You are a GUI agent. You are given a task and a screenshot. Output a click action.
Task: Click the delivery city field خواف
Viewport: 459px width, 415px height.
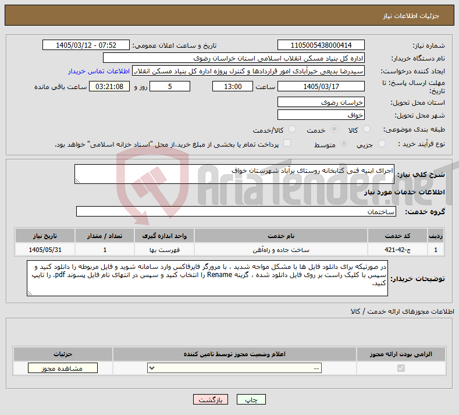click(321, 115)
